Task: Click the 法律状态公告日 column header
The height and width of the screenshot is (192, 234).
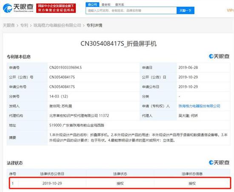Action: coord(52,174)
